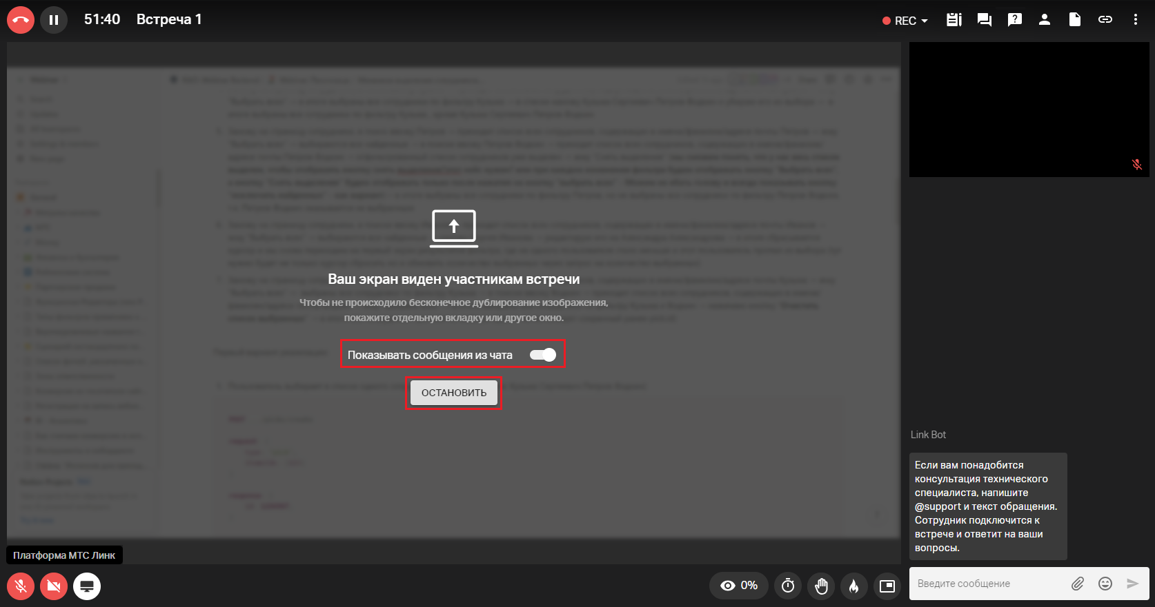Attach a file to the chat message
Screen dimensions: 1155x607
pyautogui.click(x=1078, y=584)
